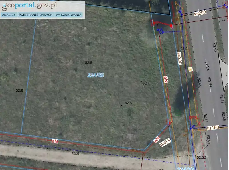The height and width of the screenshot is (170, 229).
Task: Open the ANALIZY menu
Action: [9, 15]
